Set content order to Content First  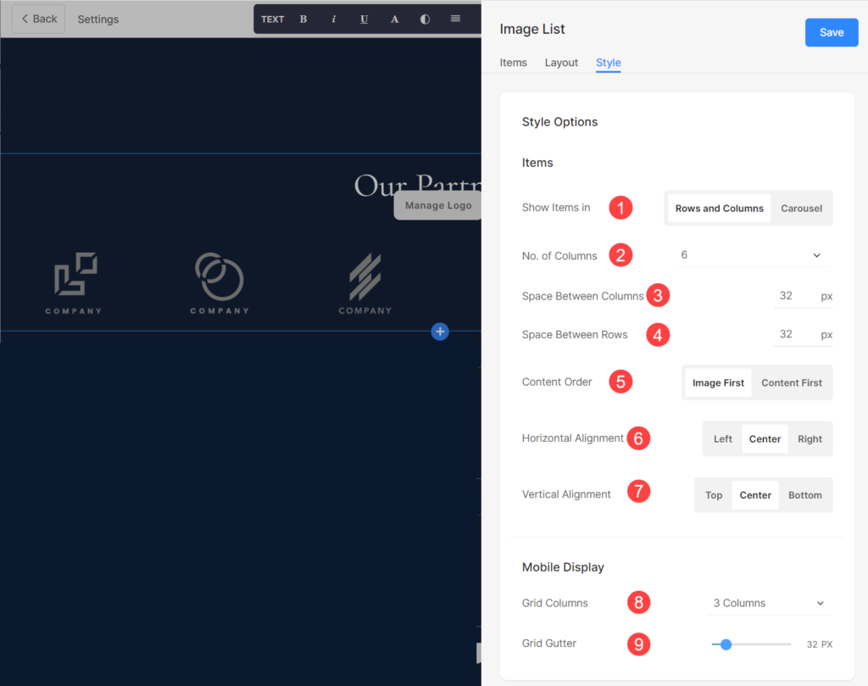pos(791,383)
